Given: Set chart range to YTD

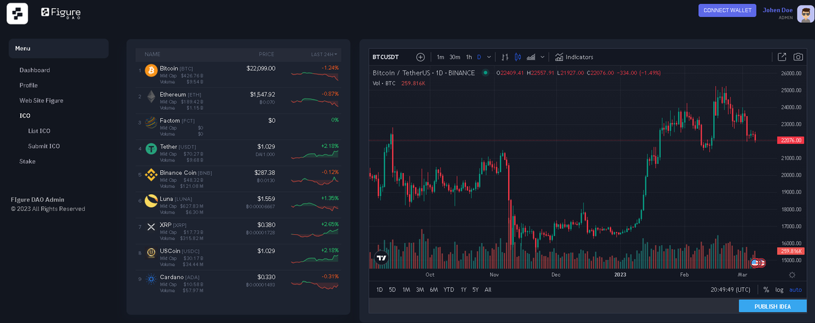Looking at the screenshot, I should (449, 290).
